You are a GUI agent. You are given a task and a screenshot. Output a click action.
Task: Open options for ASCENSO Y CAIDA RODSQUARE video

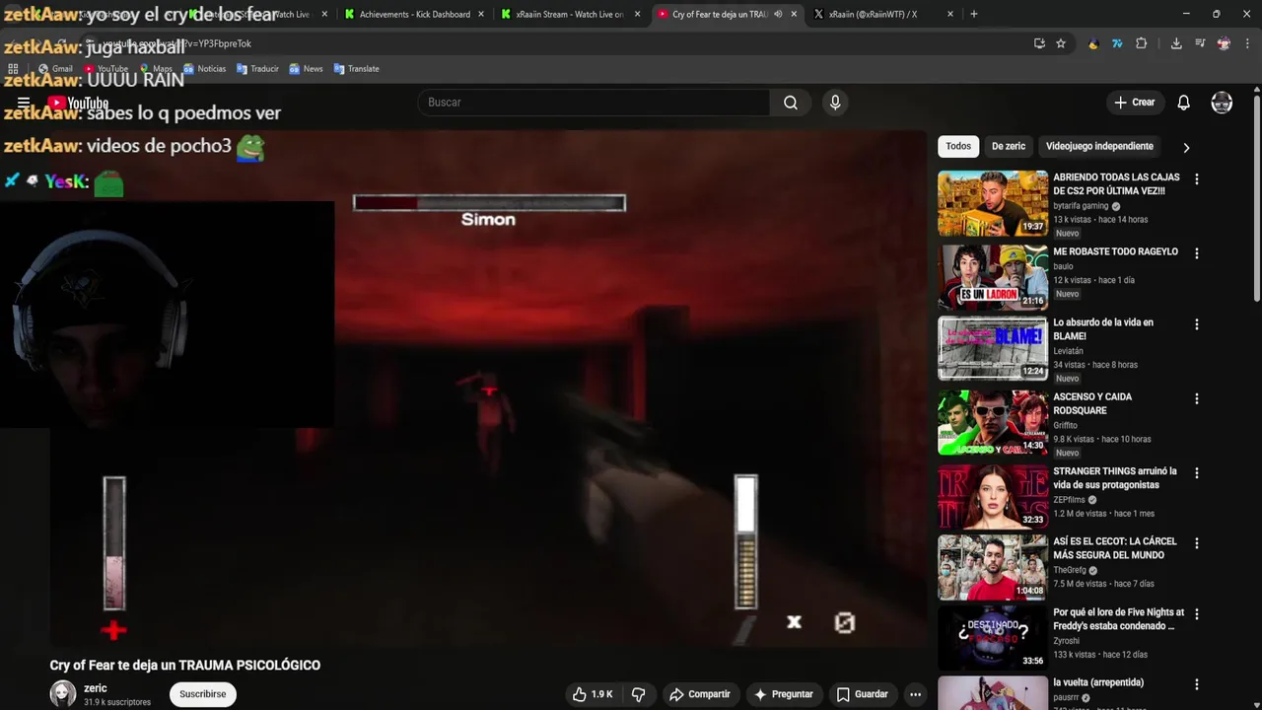1197,398
